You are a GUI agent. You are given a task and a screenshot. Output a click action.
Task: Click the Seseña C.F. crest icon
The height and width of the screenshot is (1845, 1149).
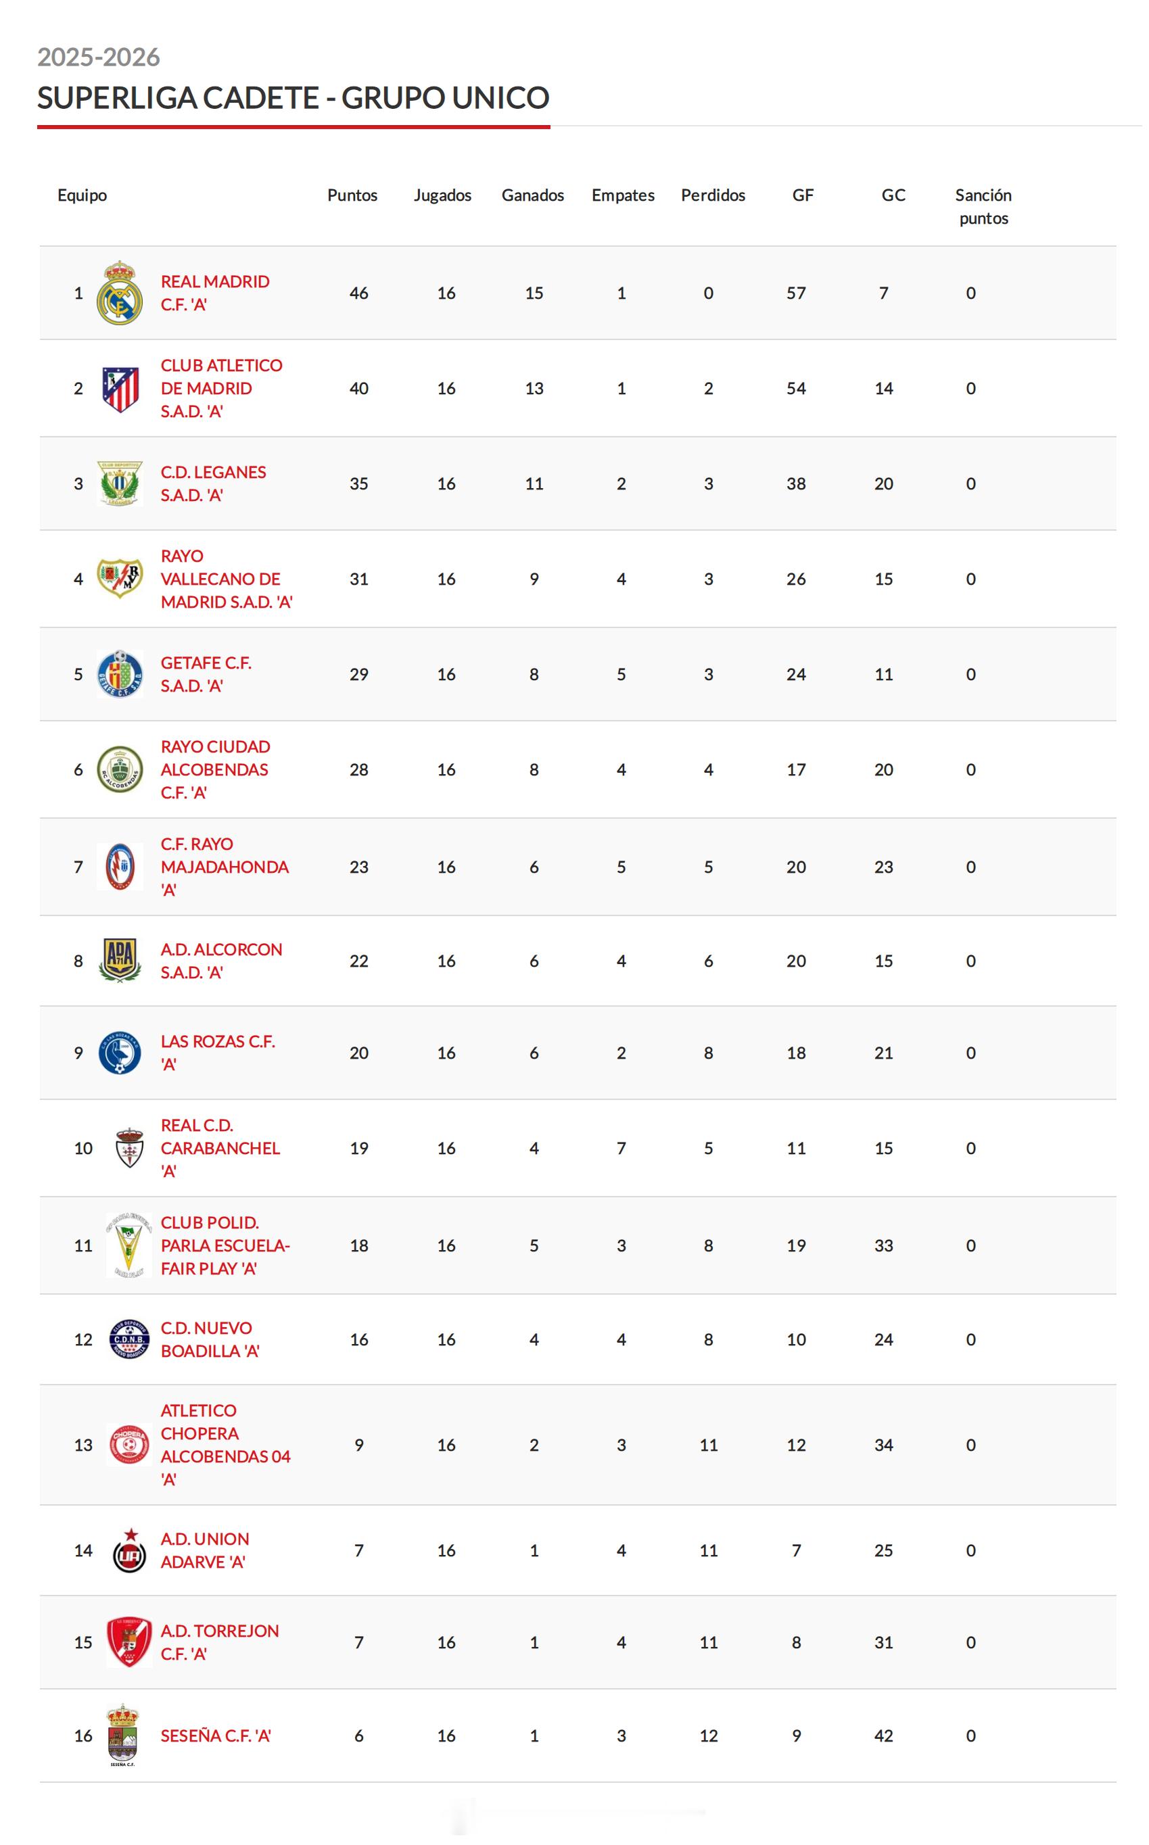[x=122, y=1735]
